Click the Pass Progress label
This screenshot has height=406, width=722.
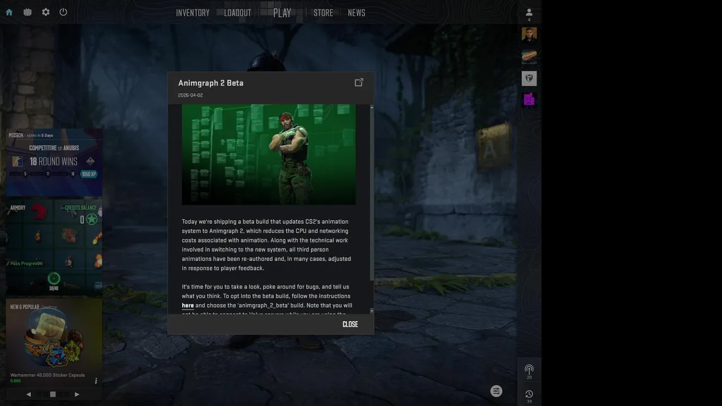(x=26, y=263)
